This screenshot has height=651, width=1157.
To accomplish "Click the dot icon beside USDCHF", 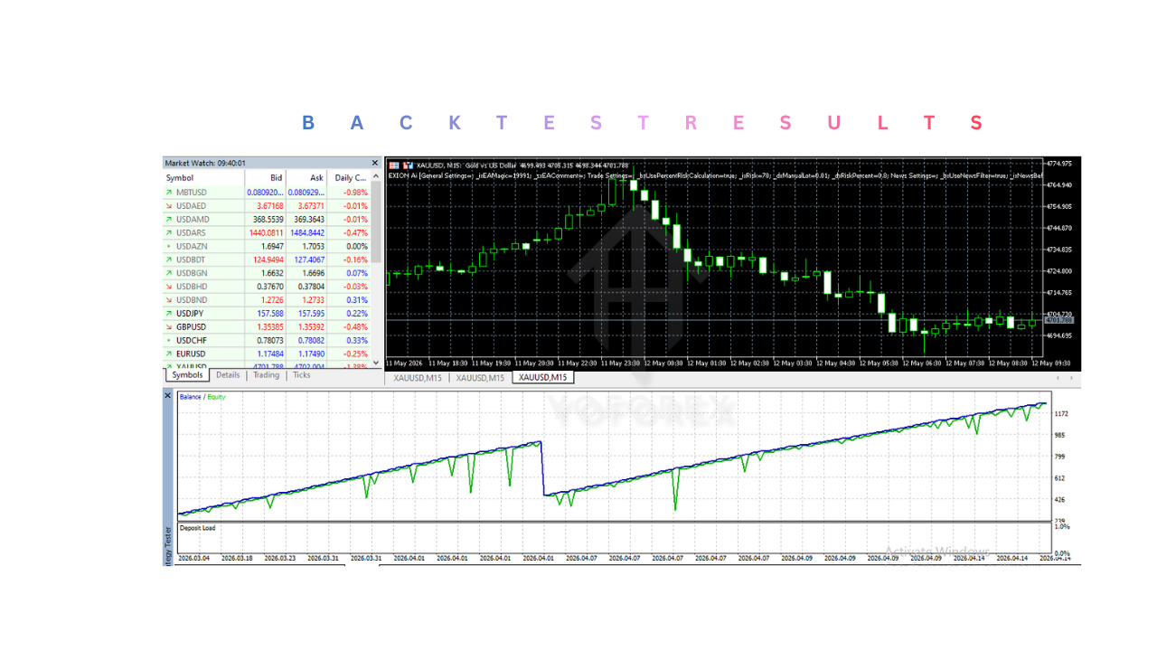I will click(x=169, y=340).
